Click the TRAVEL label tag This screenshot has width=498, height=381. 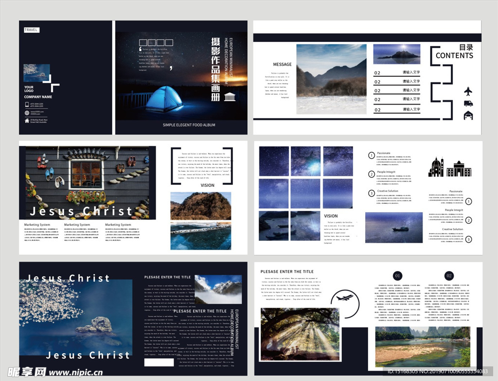32,30
